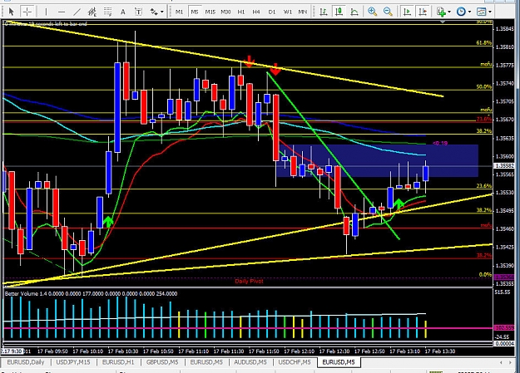Click the 515.55 volume scale value

coord(503,292)
